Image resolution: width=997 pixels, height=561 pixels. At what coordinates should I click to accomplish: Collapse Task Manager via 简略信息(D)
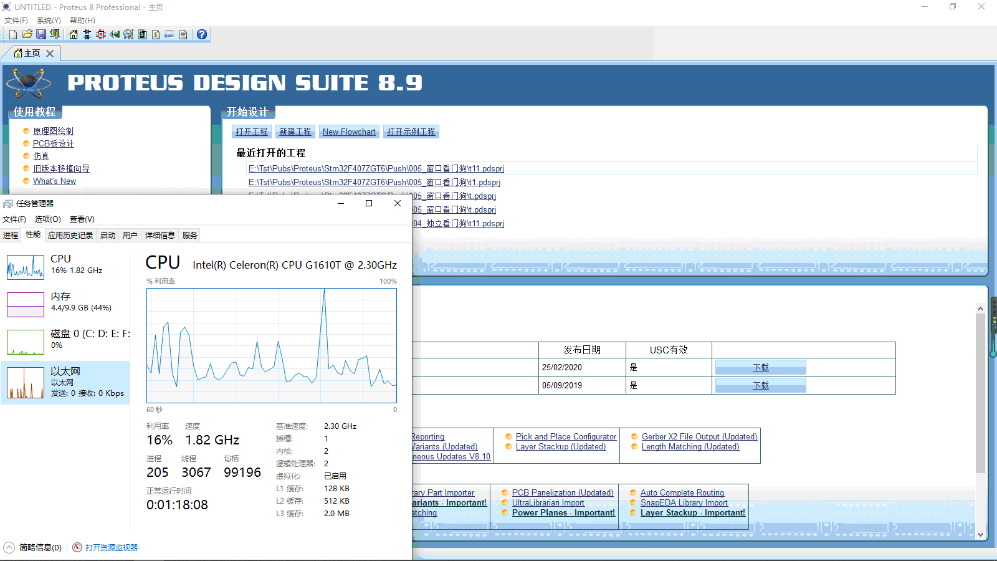tap(33, 548)
